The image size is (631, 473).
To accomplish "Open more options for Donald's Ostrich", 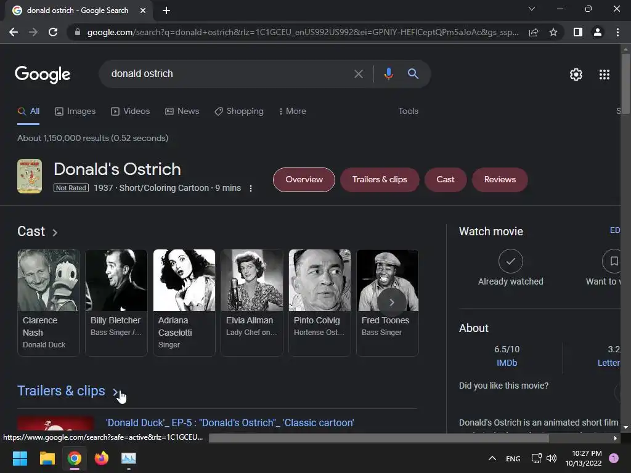I will click(251, 188).
